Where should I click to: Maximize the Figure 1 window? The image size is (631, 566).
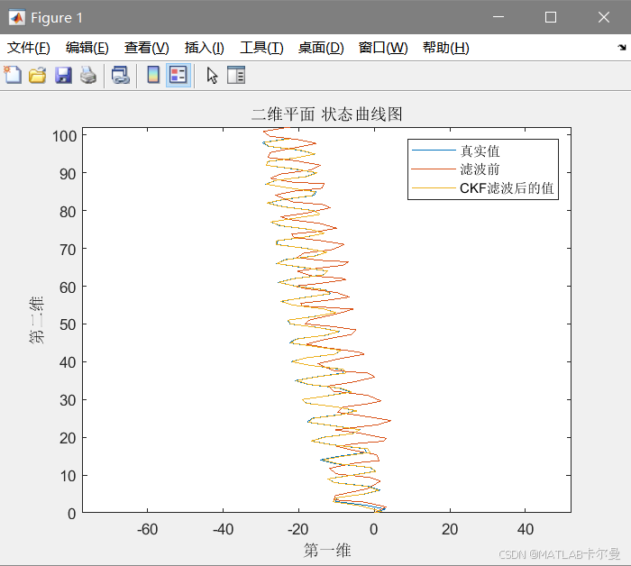pos(551,17)
